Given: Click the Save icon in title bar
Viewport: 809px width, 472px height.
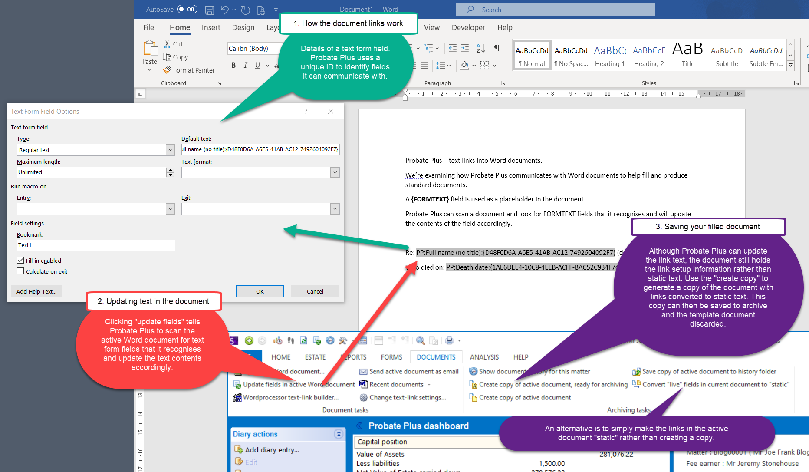Looking at the screenshot, I should pos(210,10).
